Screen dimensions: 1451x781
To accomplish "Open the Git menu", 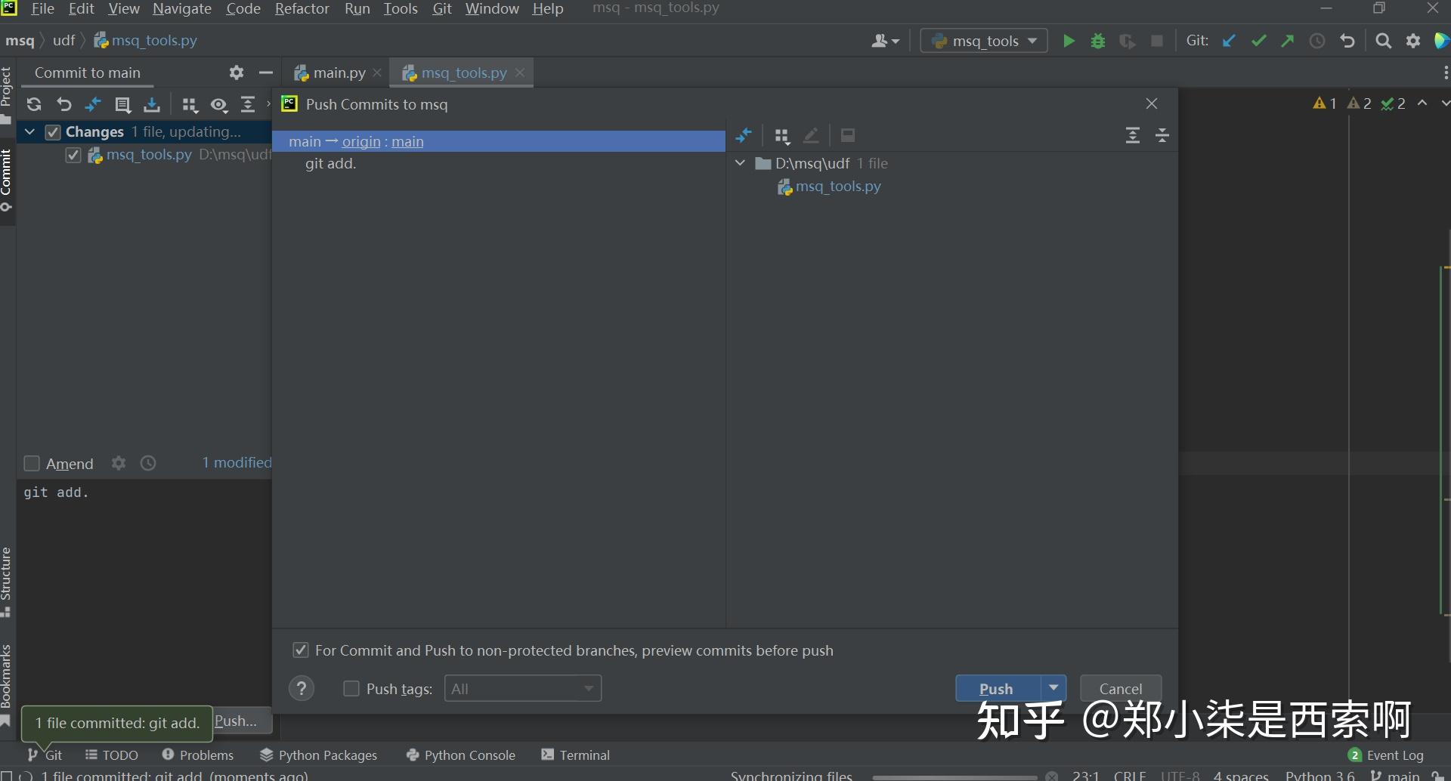I will 441,9.
